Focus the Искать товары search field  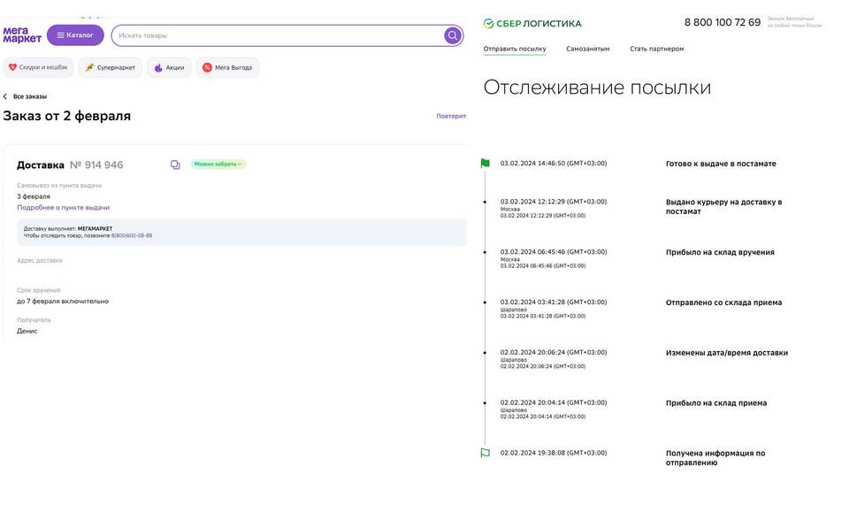[274, 35]
